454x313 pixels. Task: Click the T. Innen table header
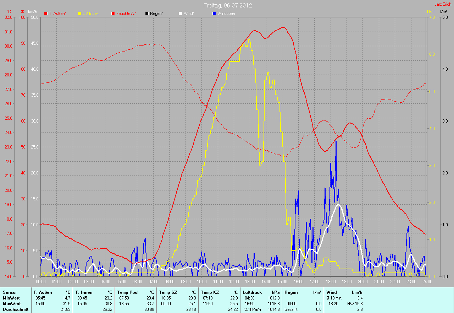(x=84, y=292)
